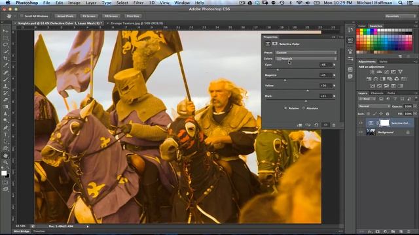Select the Rectangular Marquee tool

[x=5, y=38]
